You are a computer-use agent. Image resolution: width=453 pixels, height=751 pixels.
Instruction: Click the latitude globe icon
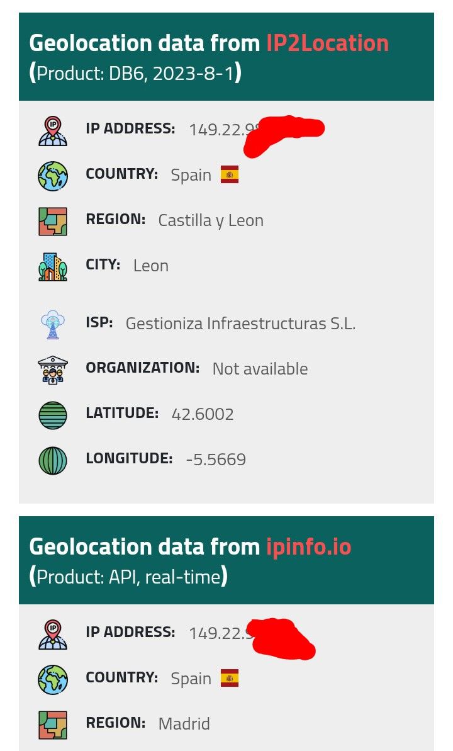[x=53, y=415]
